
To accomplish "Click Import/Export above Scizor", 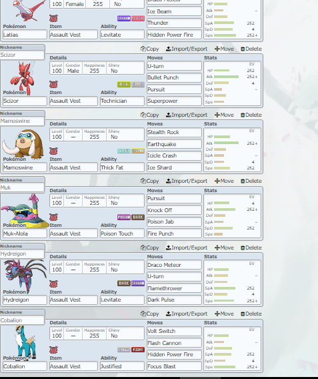I will (x=187, y=49).
